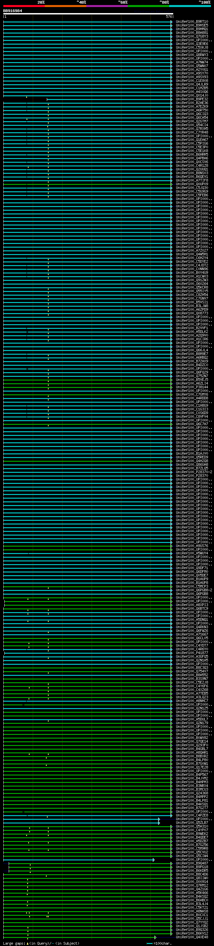Click the white query sequence bar
This screenshot has height=946, width=214.
click(88, 13)
